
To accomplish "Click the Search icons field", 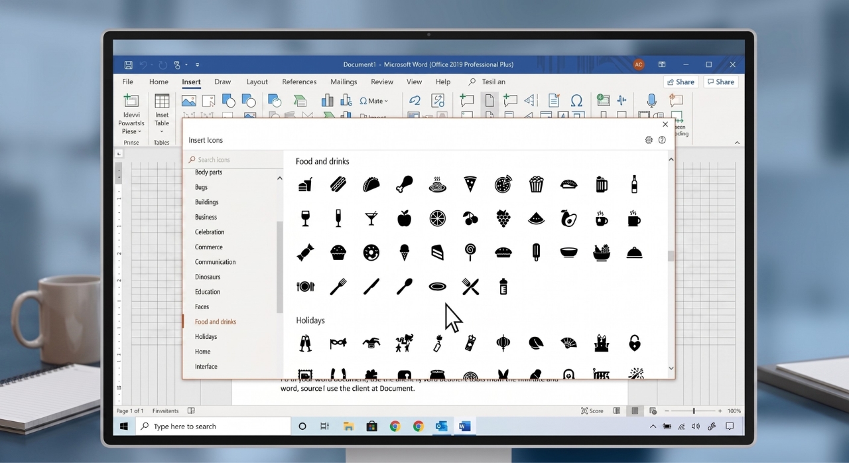I will point(233,160).
